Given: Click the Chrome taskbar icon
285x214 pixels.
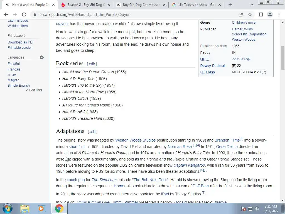Looking at the screenshot, I should coord(59,208).
